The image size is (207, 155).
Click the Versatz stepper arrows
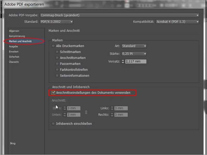(123, 61)
